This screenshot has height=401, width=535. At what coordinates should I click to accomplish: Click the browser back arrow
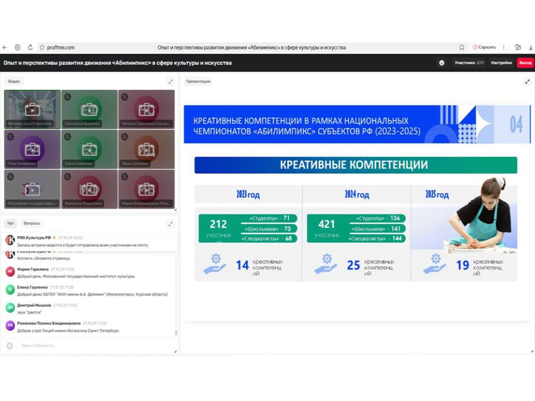pos(5,48)
